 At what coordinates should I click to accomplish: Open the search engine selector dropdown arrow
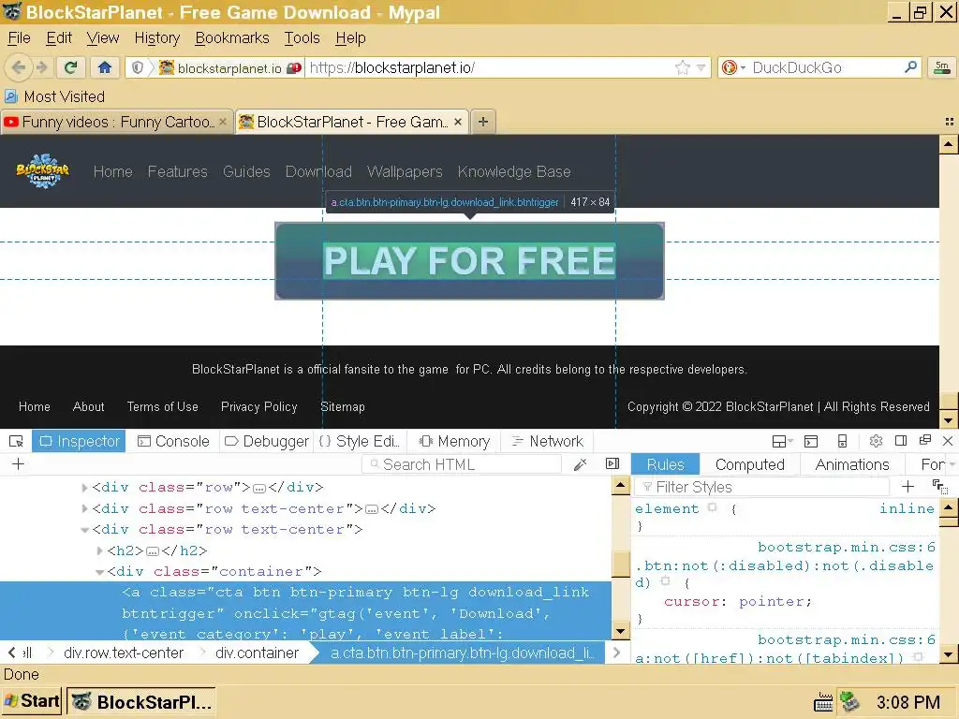pos(743,67)
